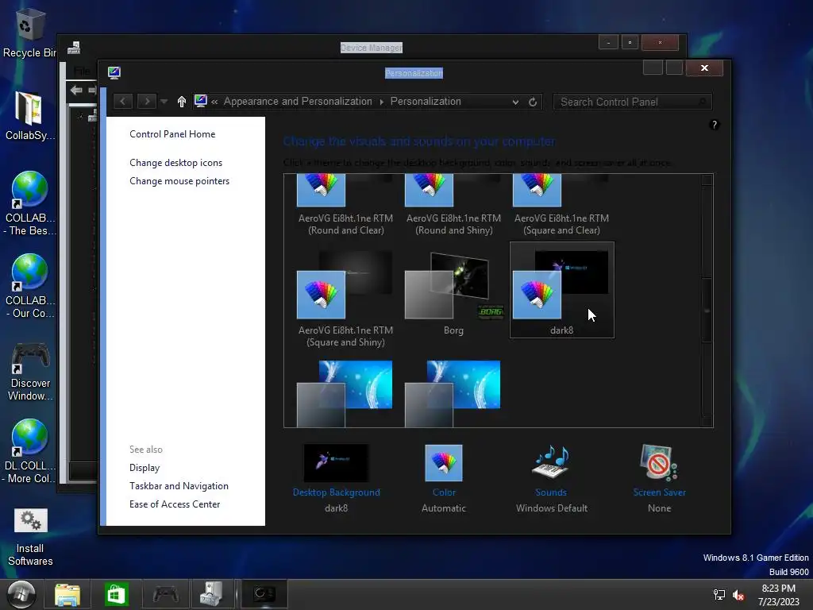
Task: Go back using the navigation arrow
Action: coord(122,101)
